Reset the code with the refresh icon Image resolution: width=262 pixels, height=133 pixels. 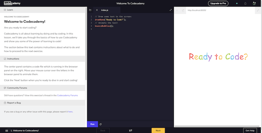tap(101, 124)
